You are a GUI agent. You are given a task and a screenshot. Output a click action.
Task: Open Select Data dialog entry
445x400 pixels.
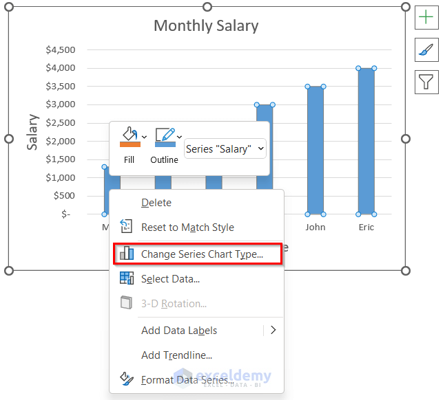197,279
